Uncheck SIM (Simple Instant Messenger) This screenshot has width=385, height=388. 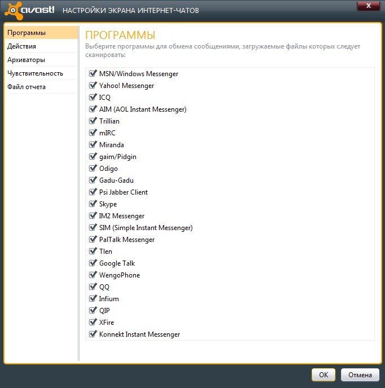[x=92, y=228]
